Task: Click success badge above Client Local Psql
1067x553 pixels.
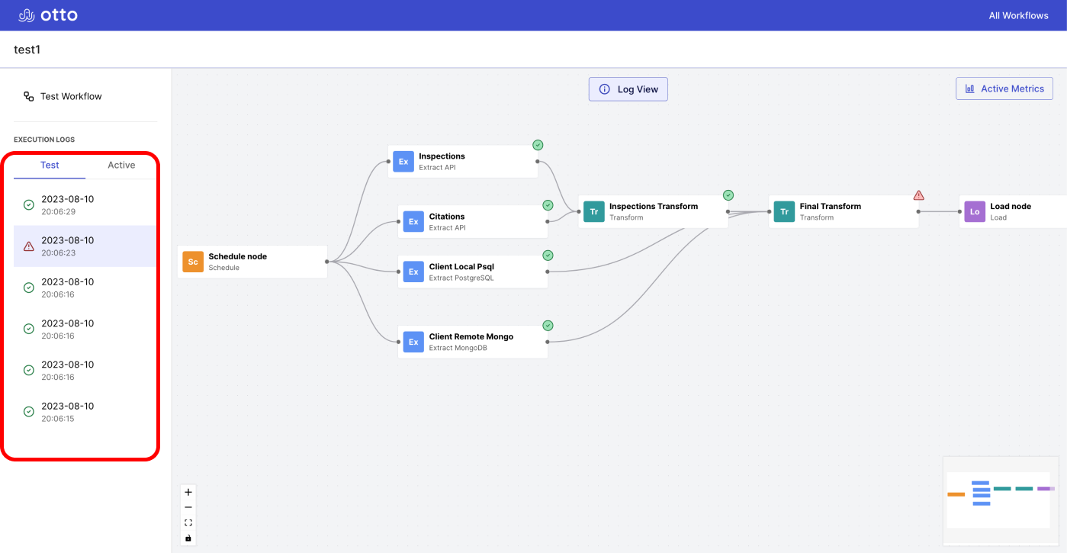Action: 548,256
